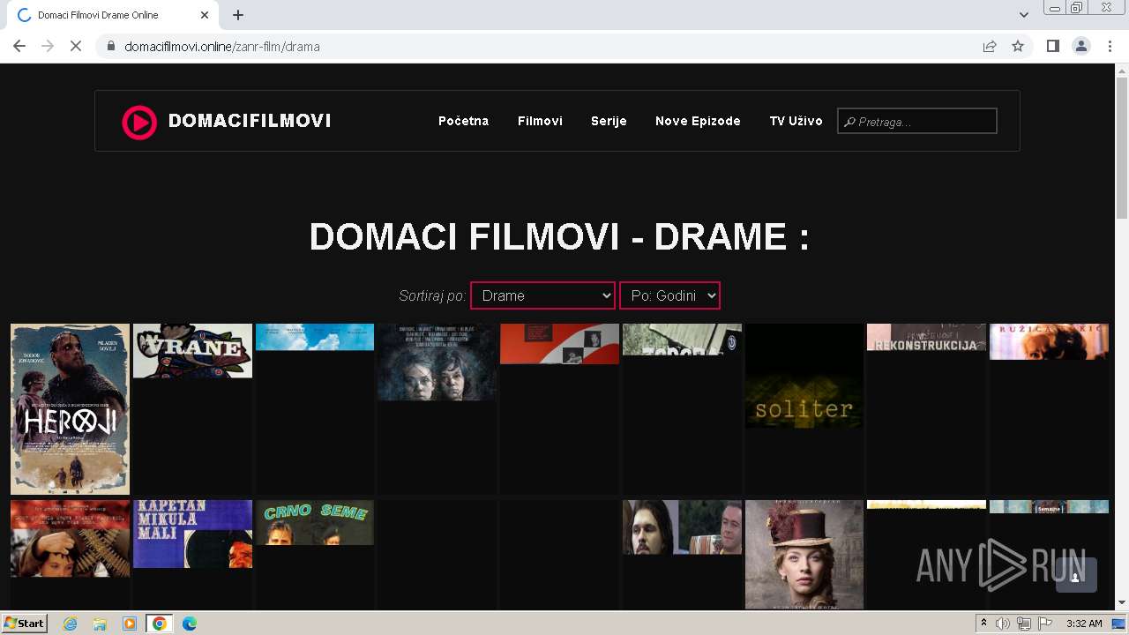Open the Crno Seme movie thumbnail

[x=315, y=522]
